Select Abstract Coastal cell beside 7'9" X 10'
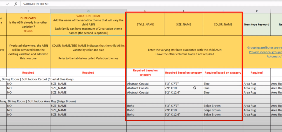282x132 pixels. coord(145,88)
